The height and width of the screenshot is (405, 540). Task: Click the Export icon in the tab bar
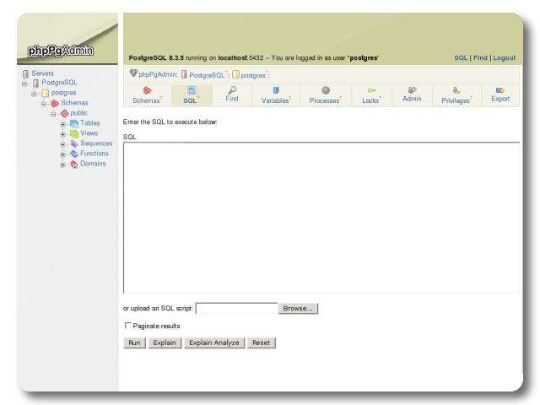(x=500, y=89)
